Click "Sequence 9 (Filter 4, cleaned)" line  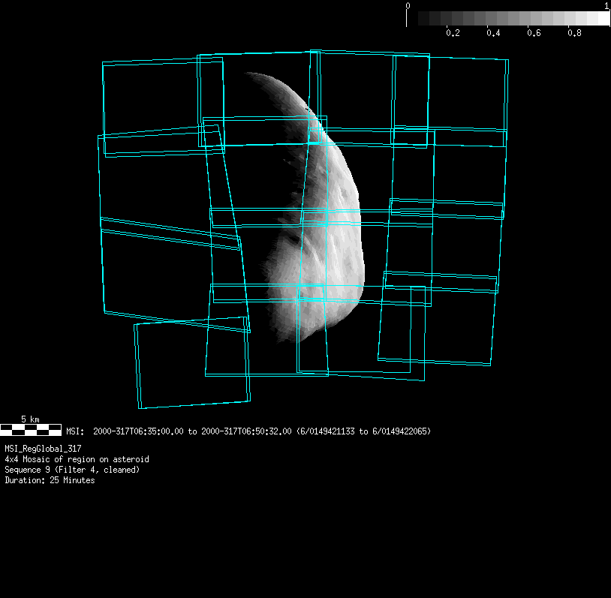[x=72, y=470]
